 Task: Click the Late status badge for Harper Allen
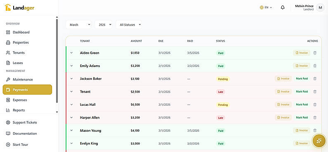point(220,118)
